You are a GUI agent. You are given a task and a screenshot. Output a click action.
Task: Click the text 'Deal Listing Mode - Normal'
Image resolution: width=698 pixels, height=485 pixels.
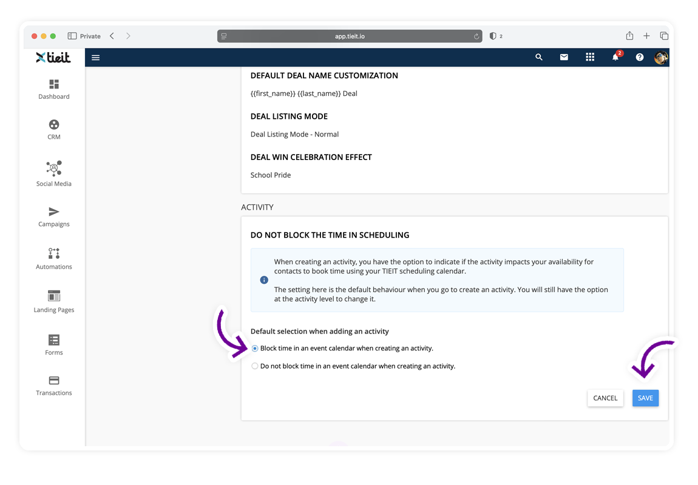[295, 134]
